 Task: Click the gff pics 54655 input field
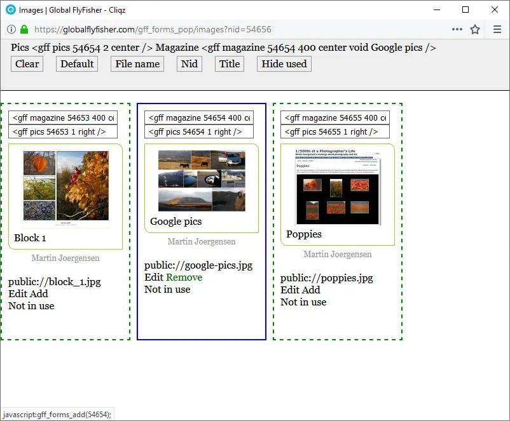pyautogui.click(x=334, y=132)
